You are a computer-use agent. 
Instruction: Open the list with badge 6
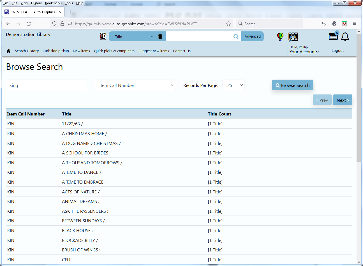tap(333, 36)
